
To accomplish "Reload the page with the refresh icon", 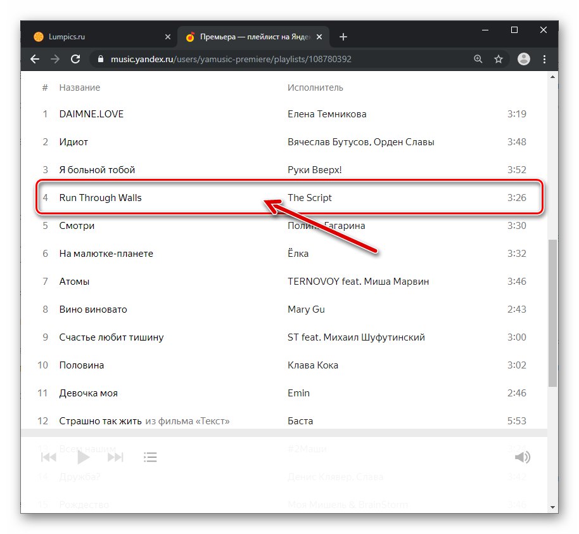I will pyautogui.click(x=75, y=59).
